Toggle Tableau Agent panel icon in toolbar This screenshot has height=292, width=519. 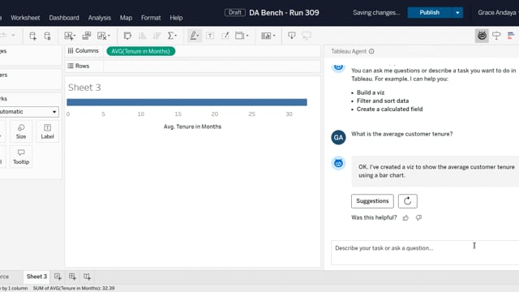coord(482,36)
